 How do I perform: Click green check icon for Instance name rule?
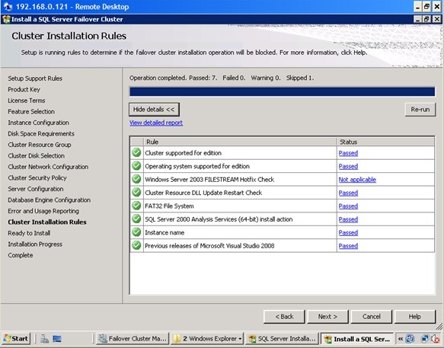pos(136,232)
